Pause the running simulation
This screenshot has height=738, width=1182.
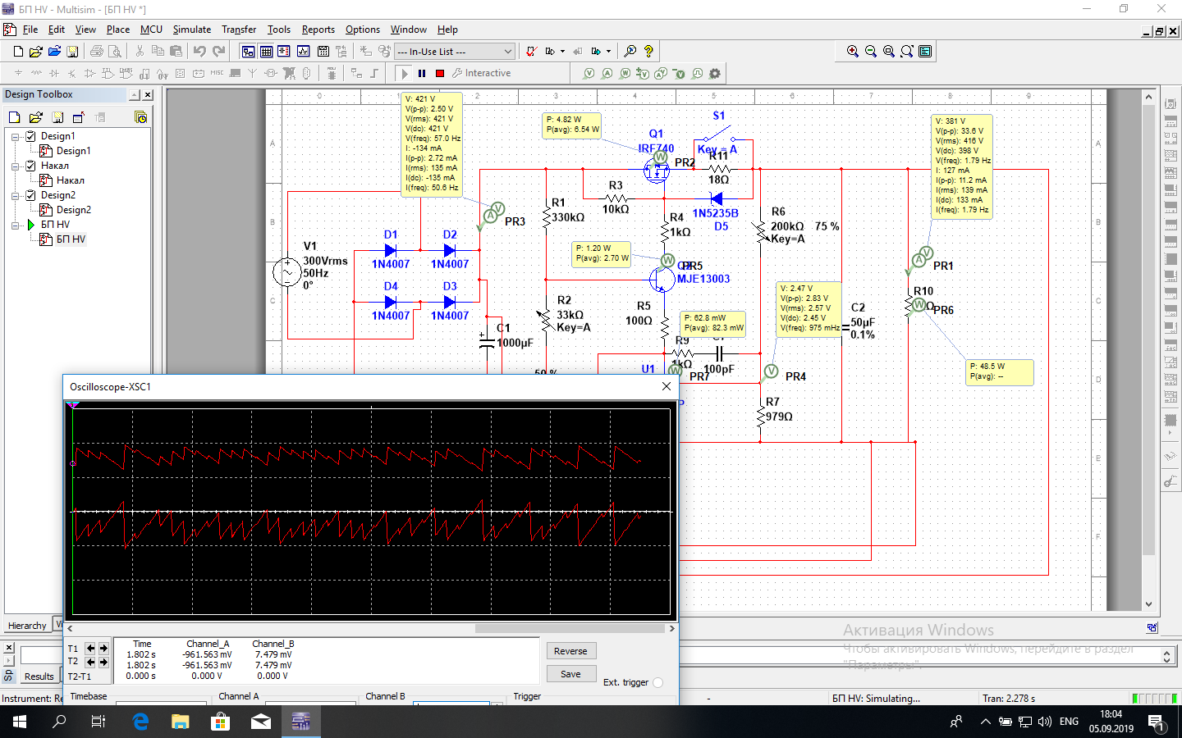(x=422, y=74)
